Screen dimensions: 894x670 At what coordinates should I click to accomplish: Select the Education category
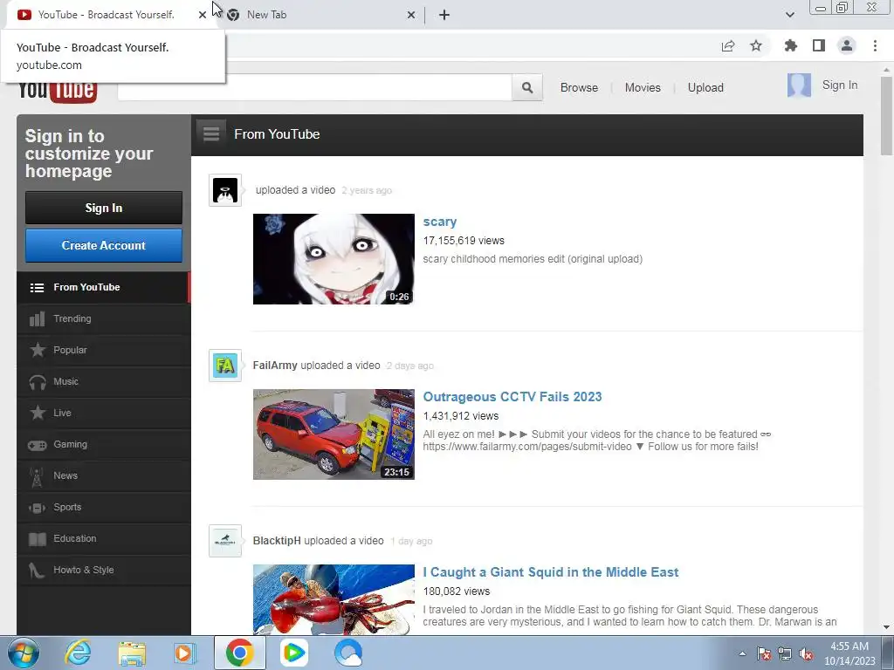[x=104, y=538]
